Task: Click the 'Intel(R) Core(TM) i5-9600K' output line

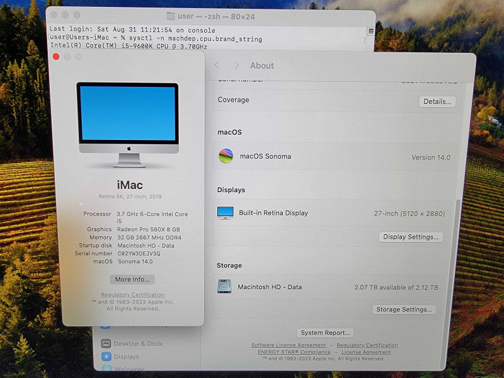Action: 129,46
